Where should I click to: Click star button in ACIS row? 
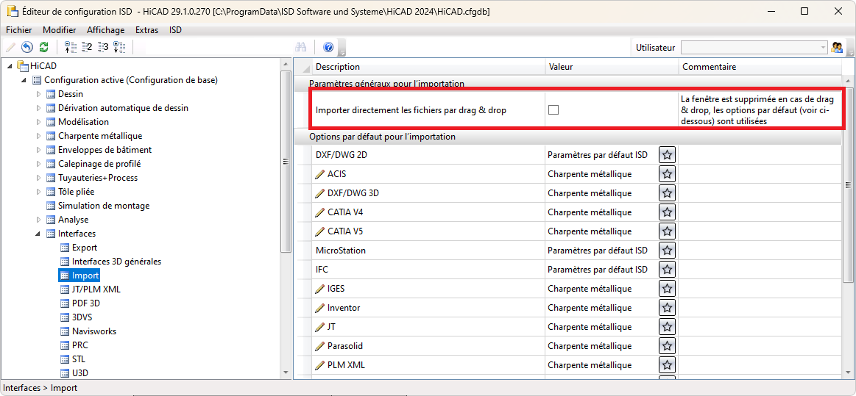point(667,174)
